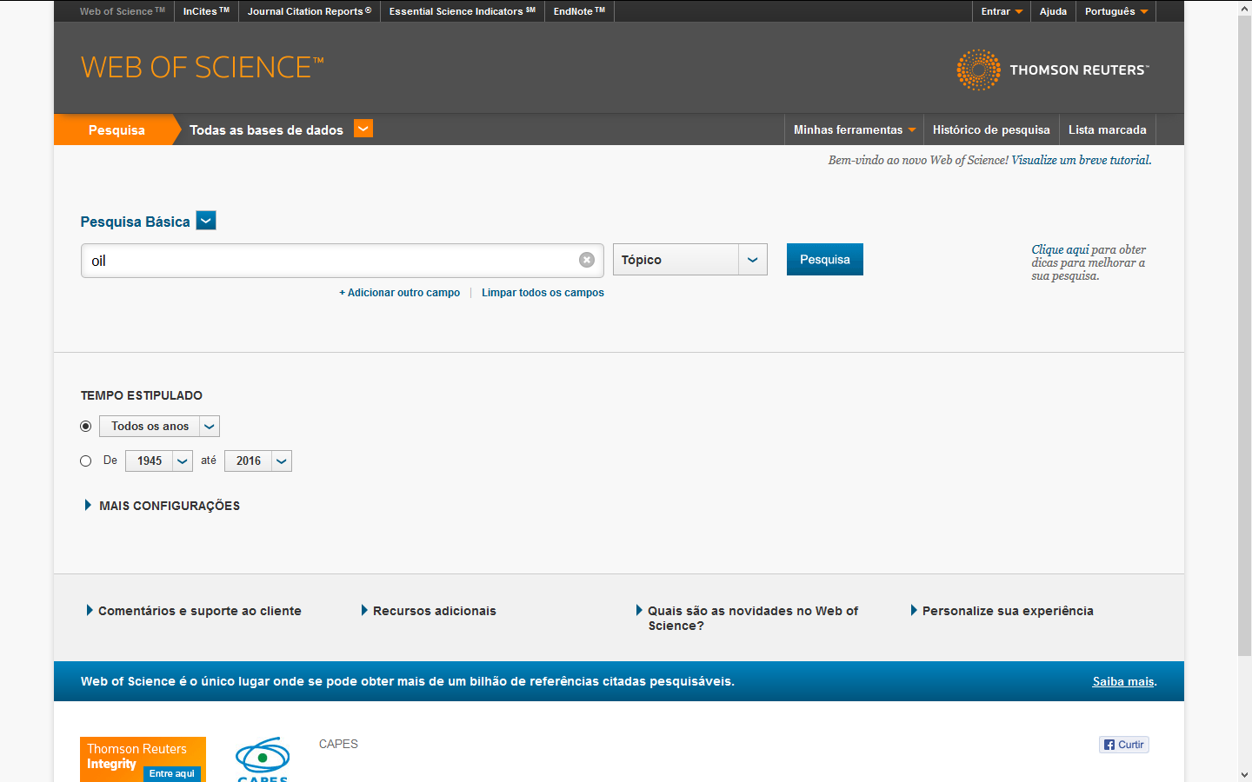
Task: Select the De year range radio button
Action: tap(85, 461)
